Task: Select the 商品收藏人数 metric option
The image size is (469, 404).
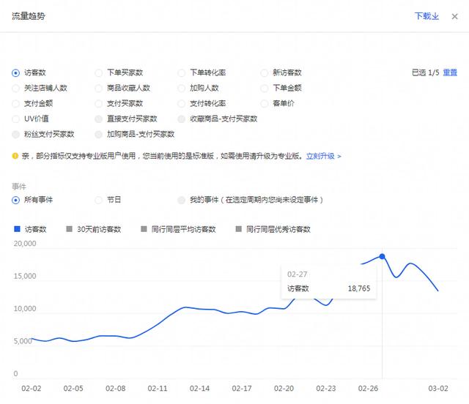Action: click(x=98, y=88)
